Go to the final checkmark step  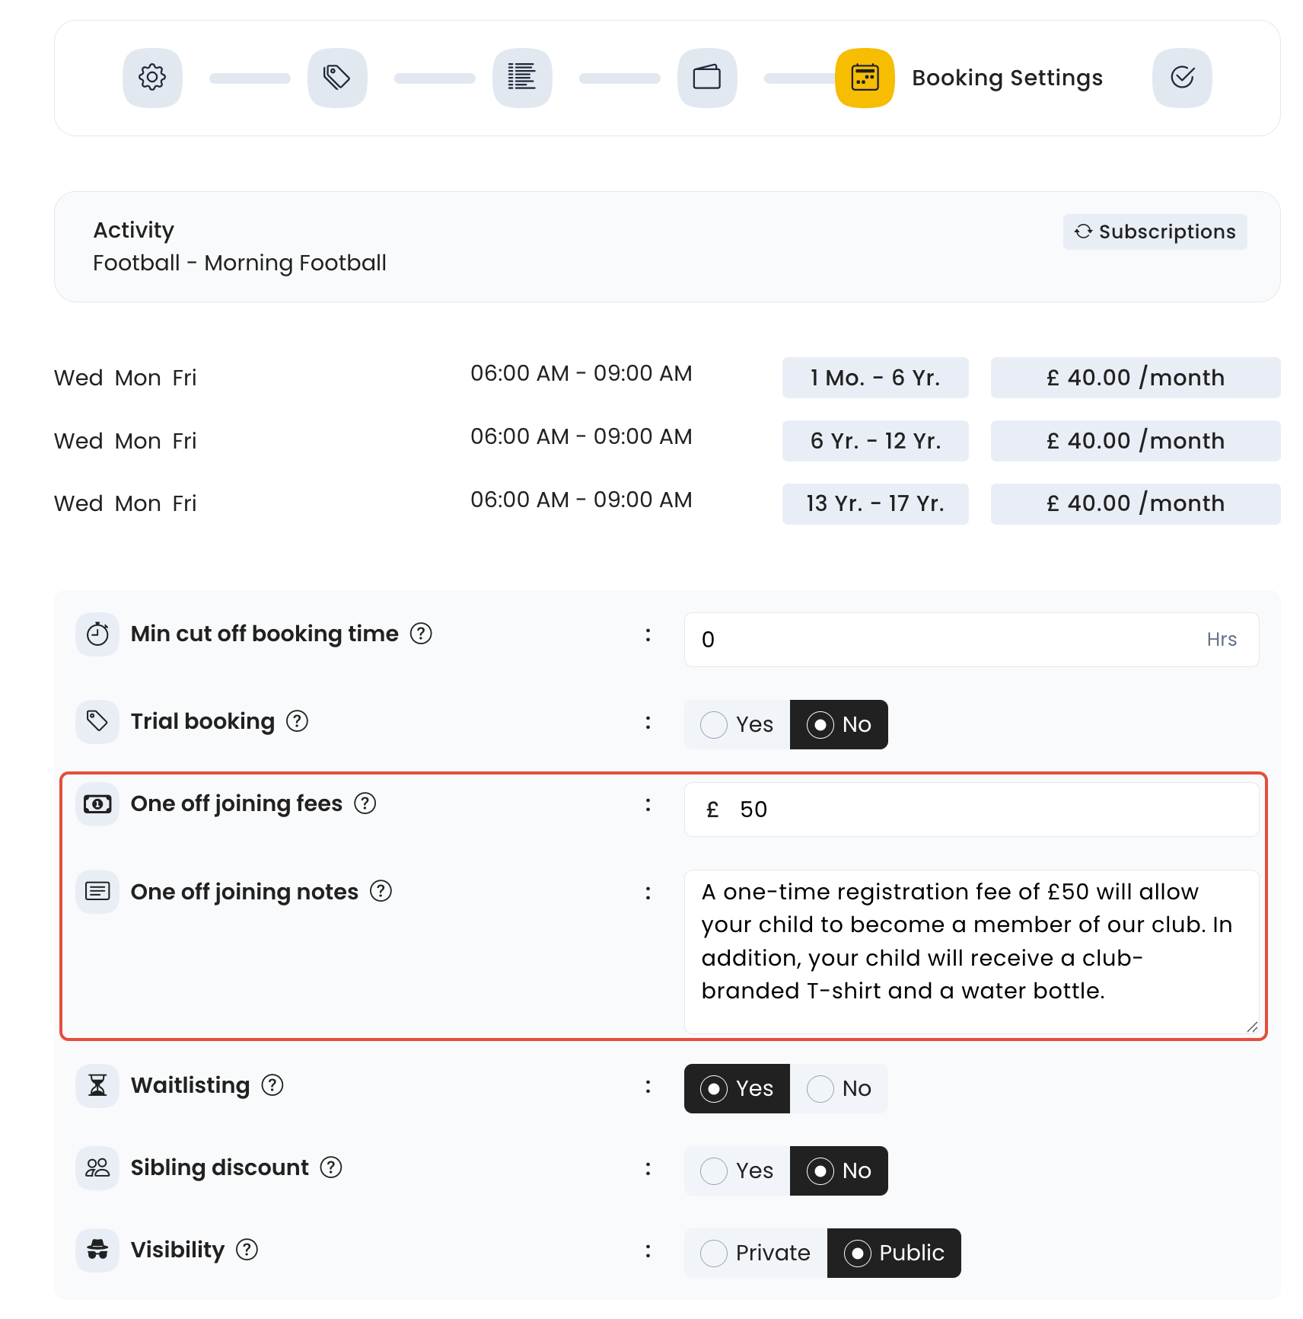click(1182, 78)
